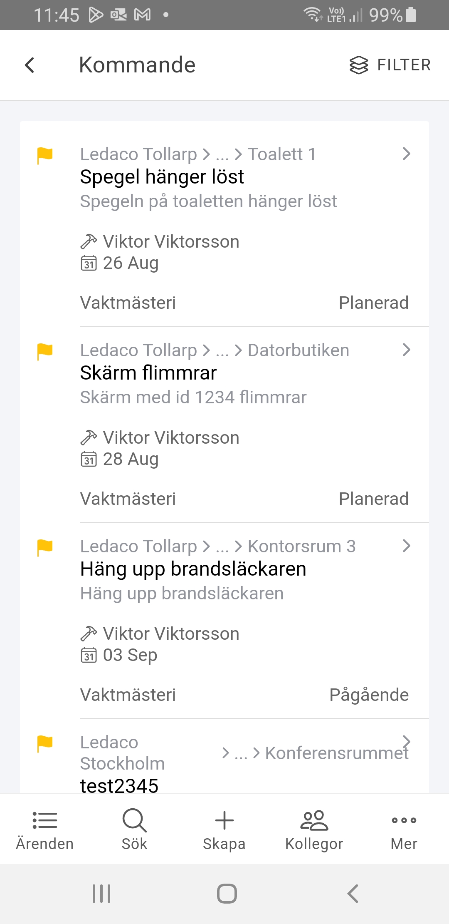
Task: Open the Skärm flimmrar task
Action: point(148,373)
